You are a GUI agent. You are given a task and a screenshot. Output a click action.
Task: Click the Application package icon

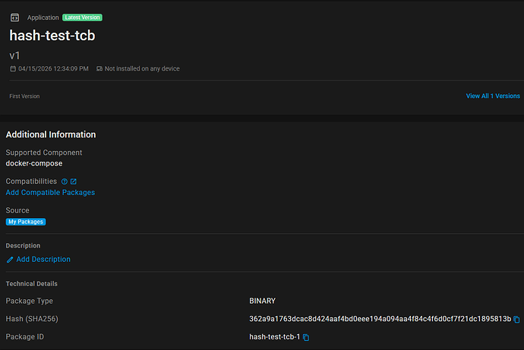point(14,17)
